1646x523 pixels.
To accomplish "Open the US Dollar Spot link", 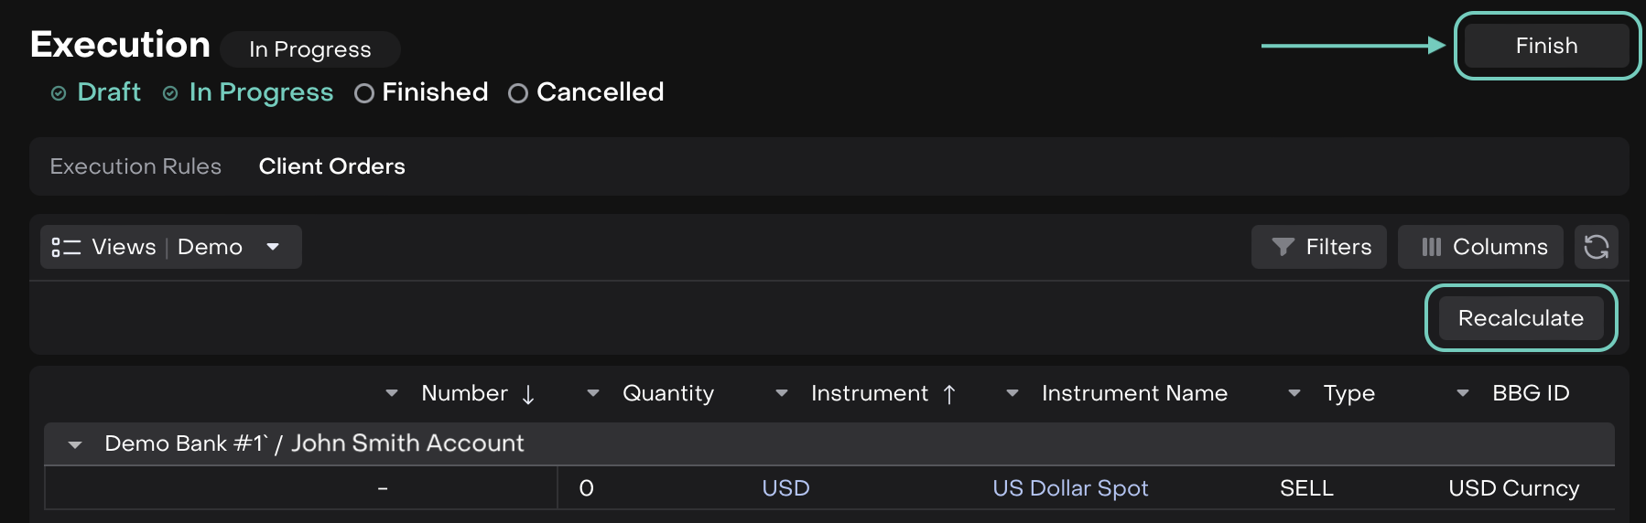I will (x=1070, y=488).
